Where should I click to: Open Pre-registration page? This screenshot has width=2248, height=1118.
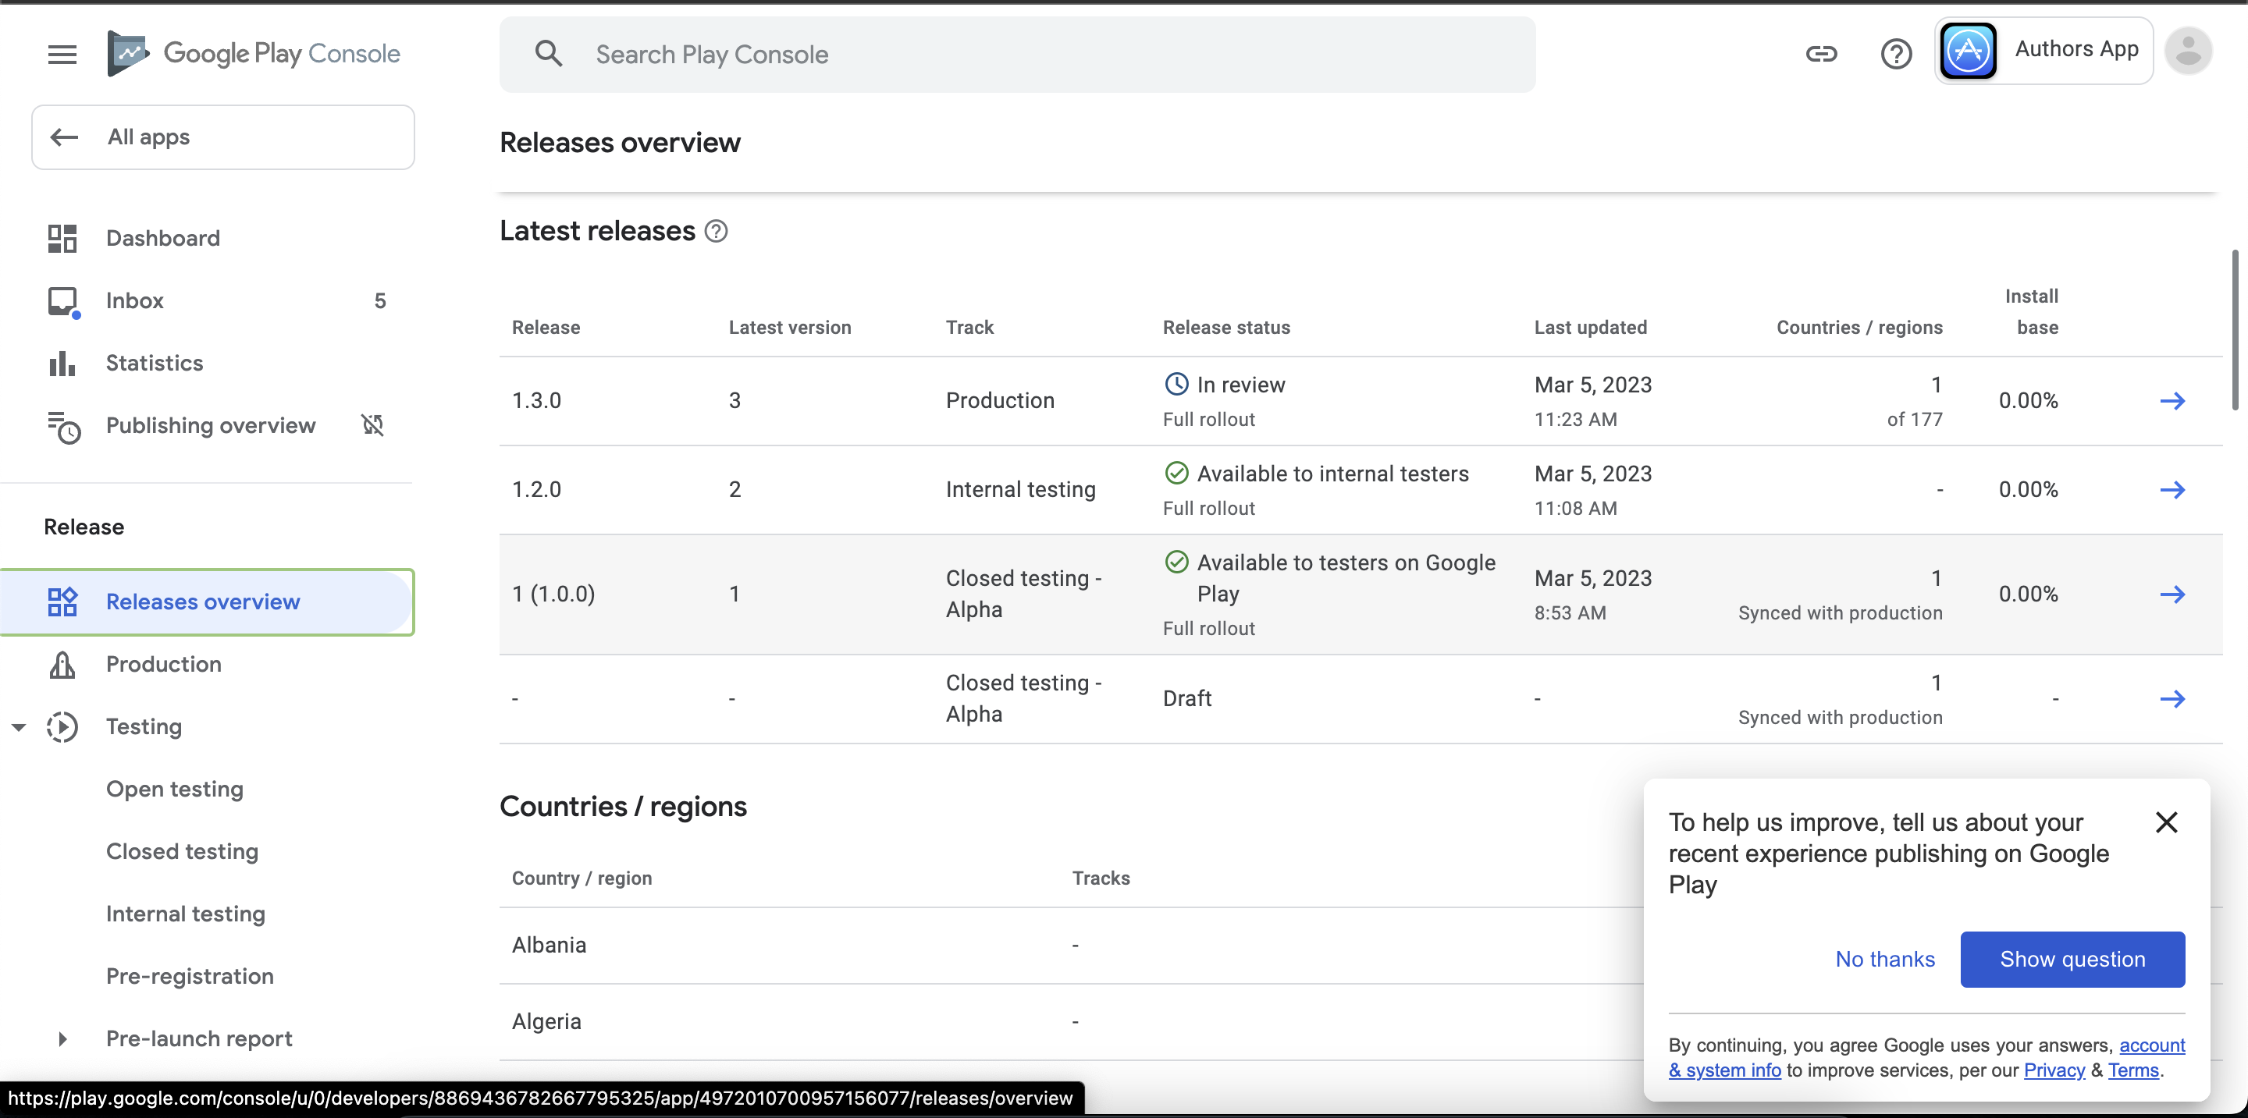[x=190, y=977]
